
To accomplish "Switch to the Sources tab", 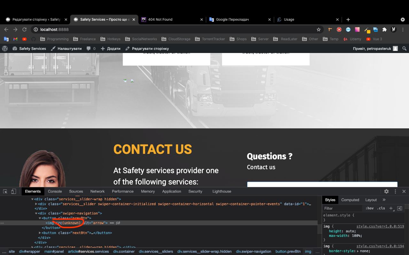I will [76, 191].
